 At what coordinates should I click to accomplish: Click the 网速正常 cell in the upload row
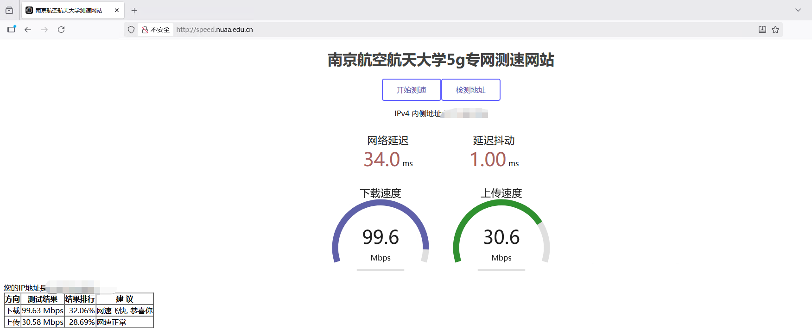[124, 322]
